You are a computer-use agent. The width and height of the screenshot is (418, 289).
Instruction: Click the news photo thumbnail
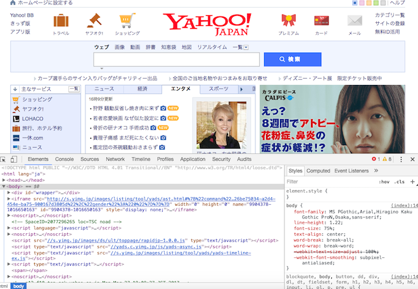tap(221, 125)
